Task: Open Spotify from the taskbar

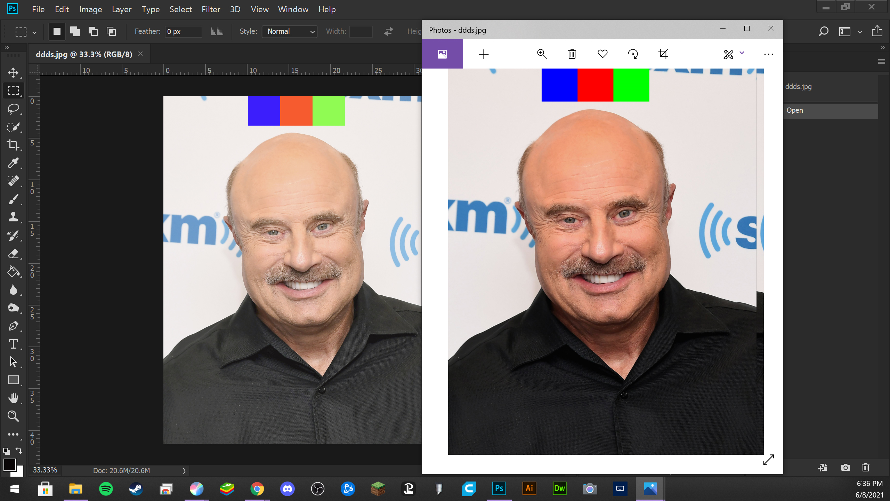Action: 106,489
